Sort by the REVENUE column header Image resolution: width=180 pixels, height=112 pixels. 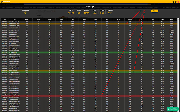pyautogui.click(x=171, y=20)
